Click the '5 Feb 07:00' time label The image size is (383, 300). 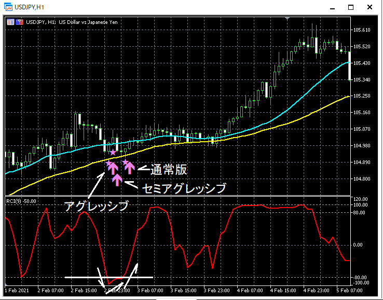tap(350, 291)
